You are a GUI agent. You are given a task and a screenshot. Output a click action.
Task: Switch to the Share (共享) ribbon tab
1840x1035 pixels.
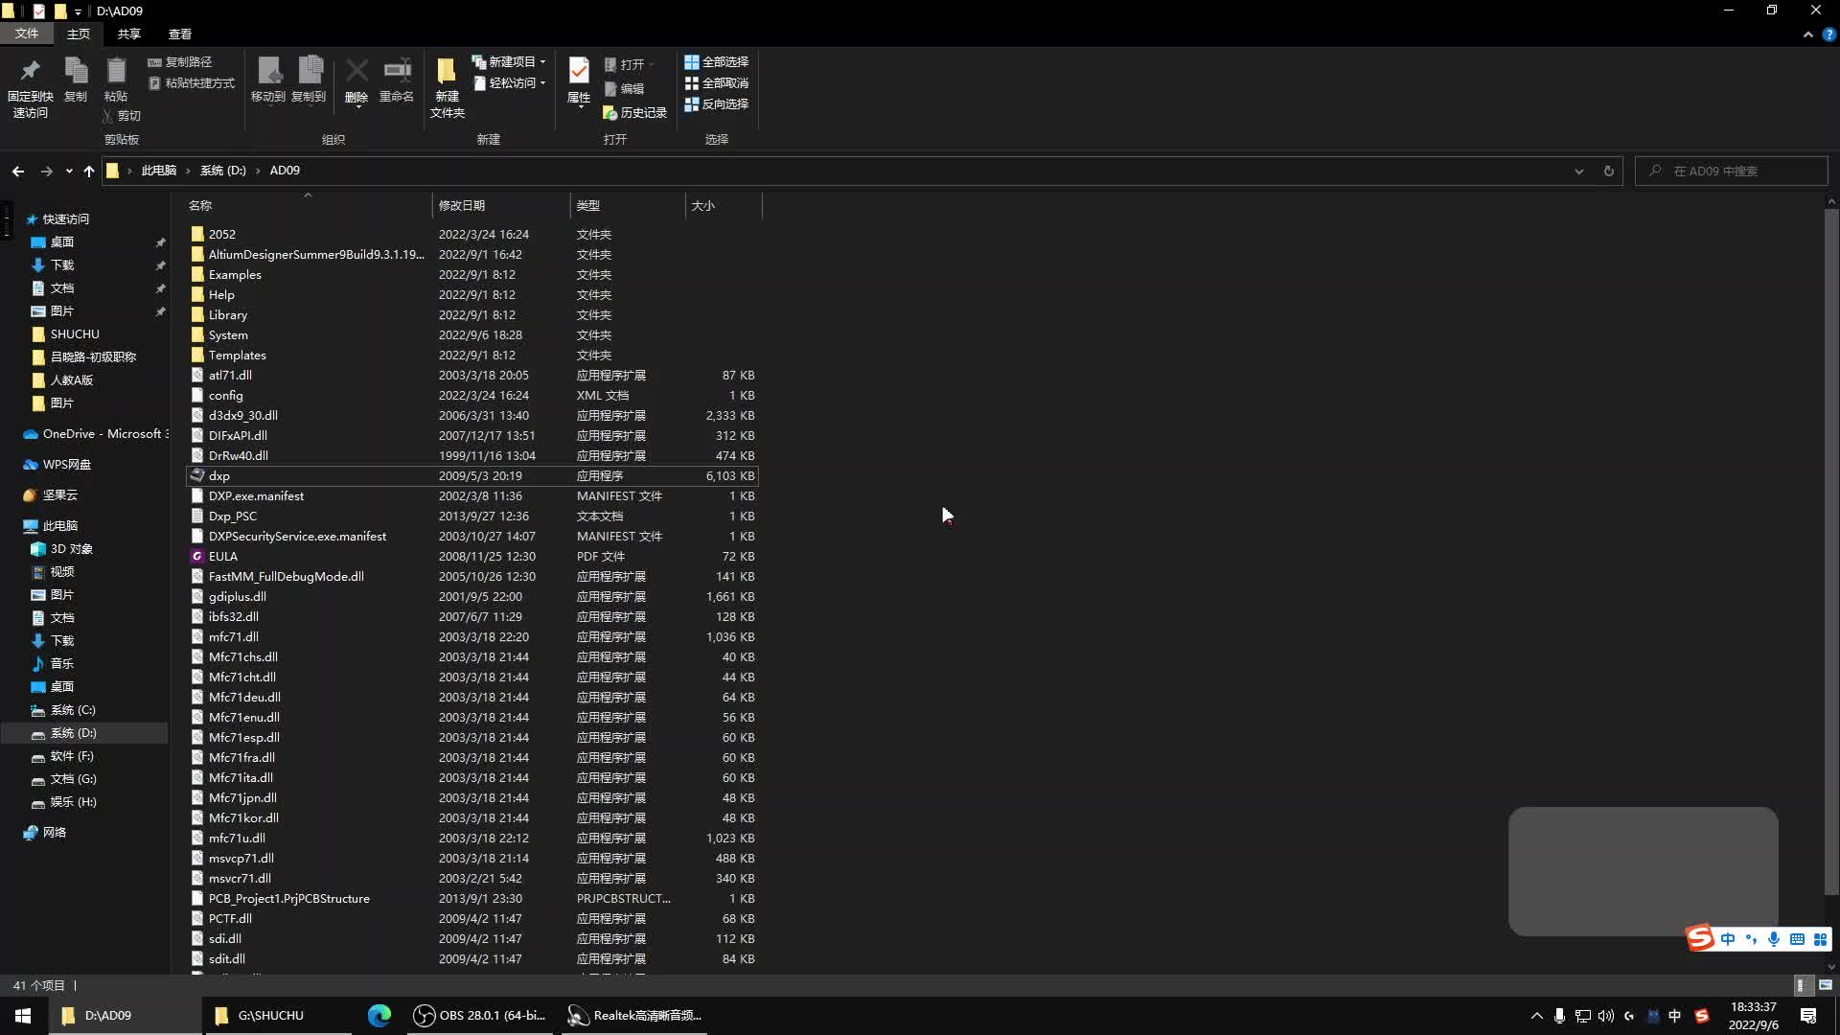coord(129,34)
